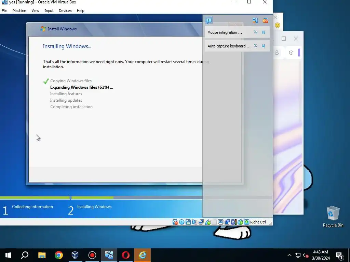Click forget icon on Mouse integration notification
Screen dimensions: 350x262
[x=256, y=32]
